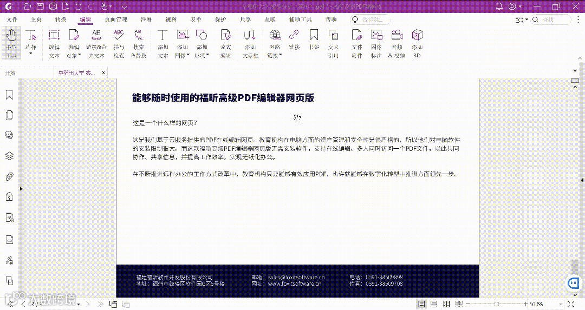Click the zoom in plus button
This screenshot has height=310, width=585.
[x=525, y=304]
